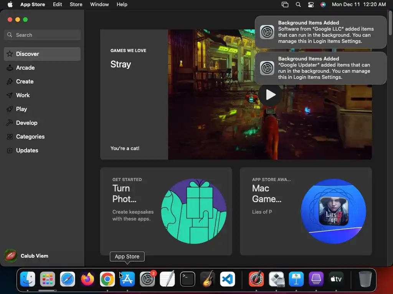The height and width of the screenshot is (294, 393).
Task: Go to the Create section
Action: point(42,82)
